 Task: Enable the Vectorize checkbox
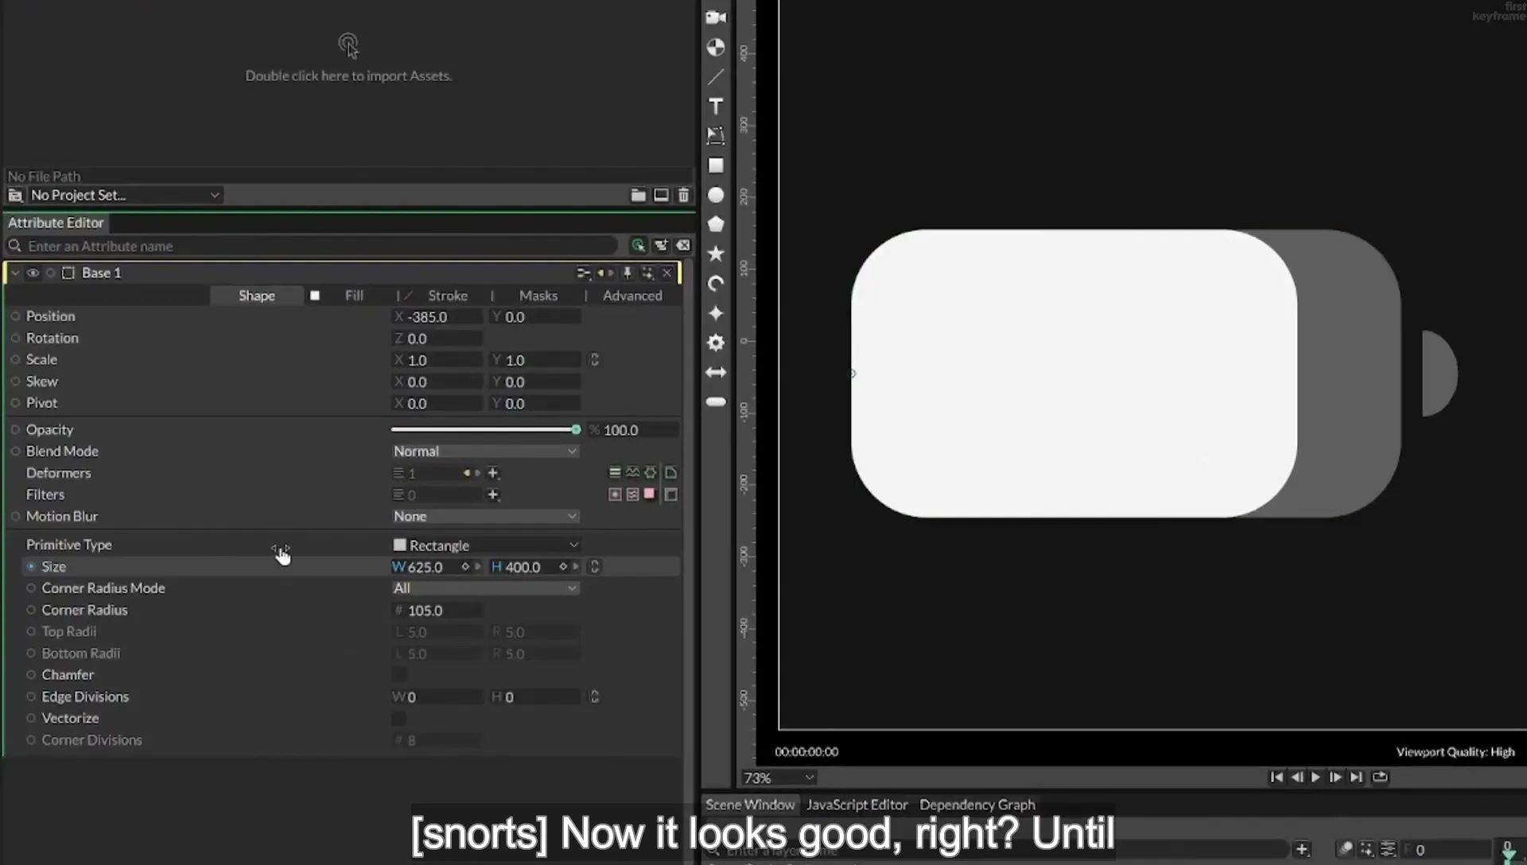399,719
